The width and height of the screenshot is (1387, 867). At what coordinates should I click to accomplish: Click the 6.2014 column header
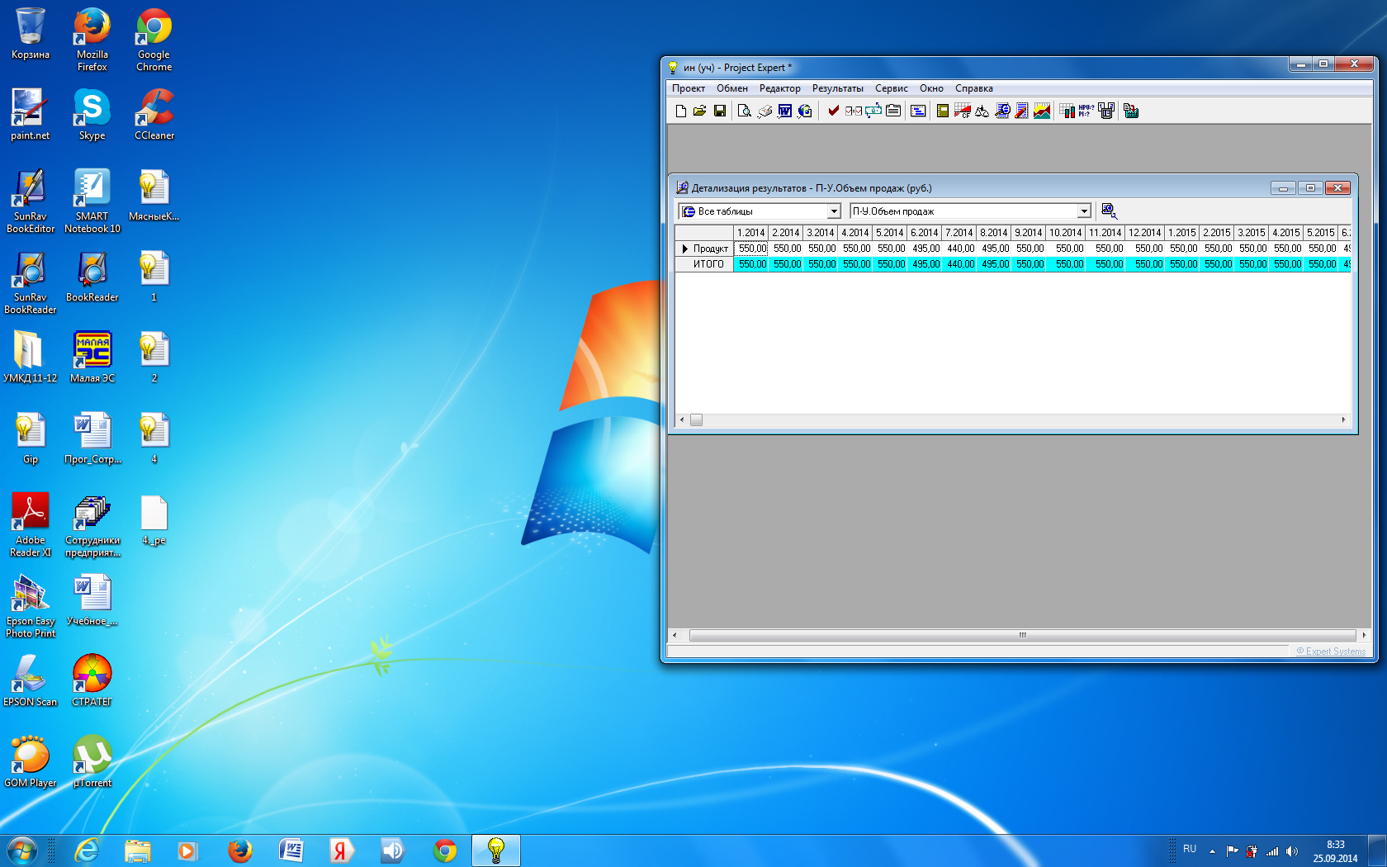click(925, 233)
